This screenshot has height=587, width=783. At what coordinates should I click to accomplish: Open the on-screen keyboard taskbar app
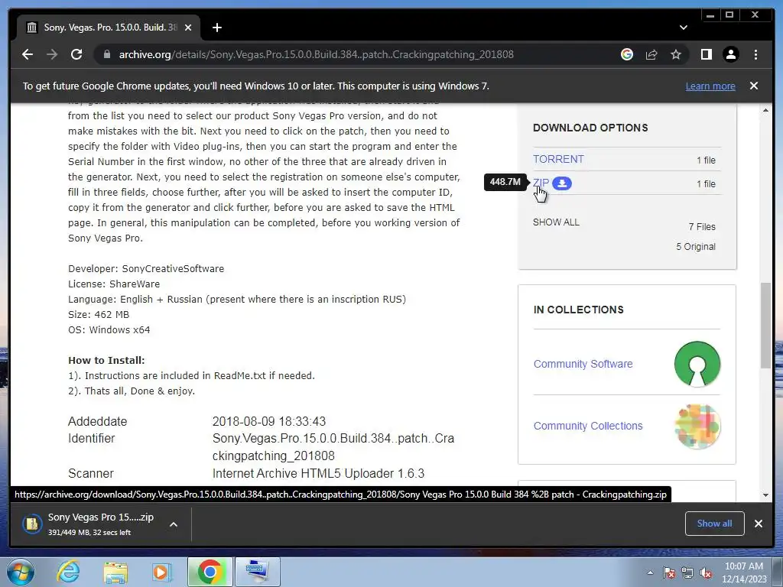[257, 572]
